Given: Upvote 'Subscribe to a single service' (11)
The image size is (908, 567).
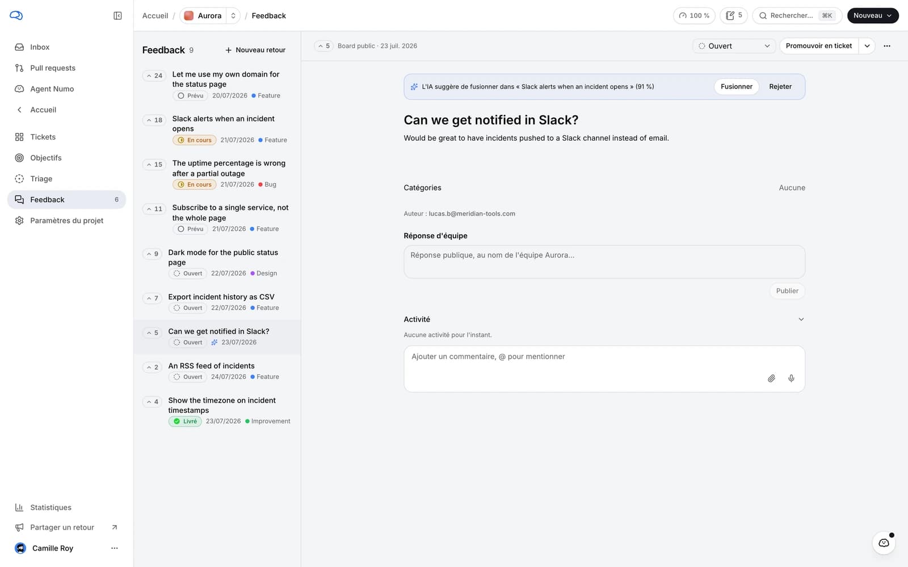Looking at the screenshot, I should (154, 209).
